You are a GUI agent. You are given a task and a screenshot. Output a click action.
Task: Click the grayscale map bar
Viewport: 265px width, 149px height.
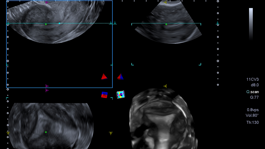(x=251, y=24)
